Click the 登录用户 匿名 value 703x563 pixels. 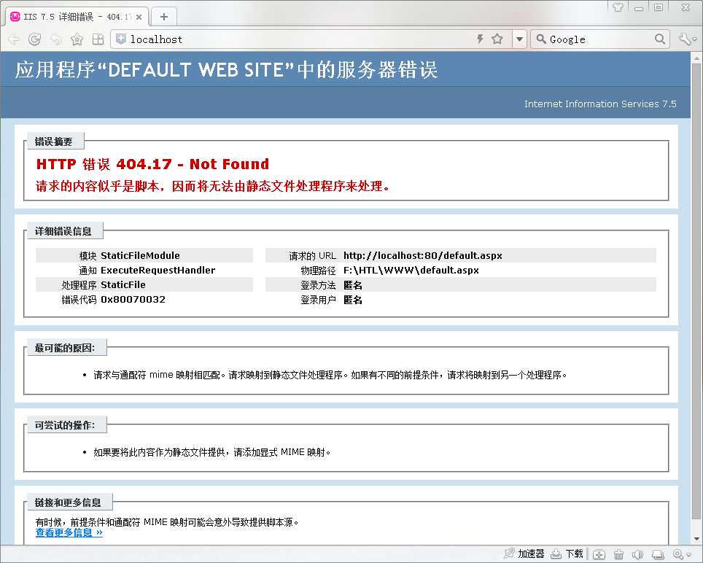(353, 300)
